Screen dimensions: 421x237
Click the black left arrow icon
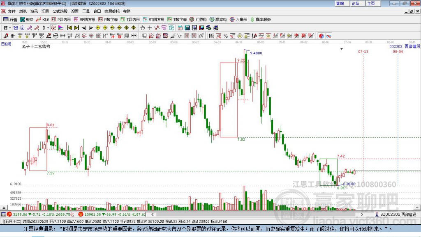pyautogui.click(x=84, y=27)
